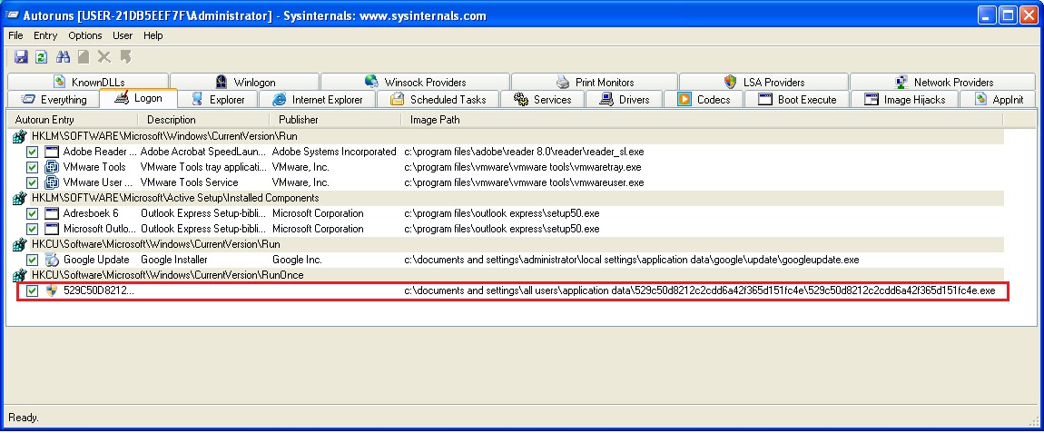Click the Properties toolbar icon
Image resolution: width=1044 pixels, height=433 pixels.
pyautogui.click(x=84, y=56)
